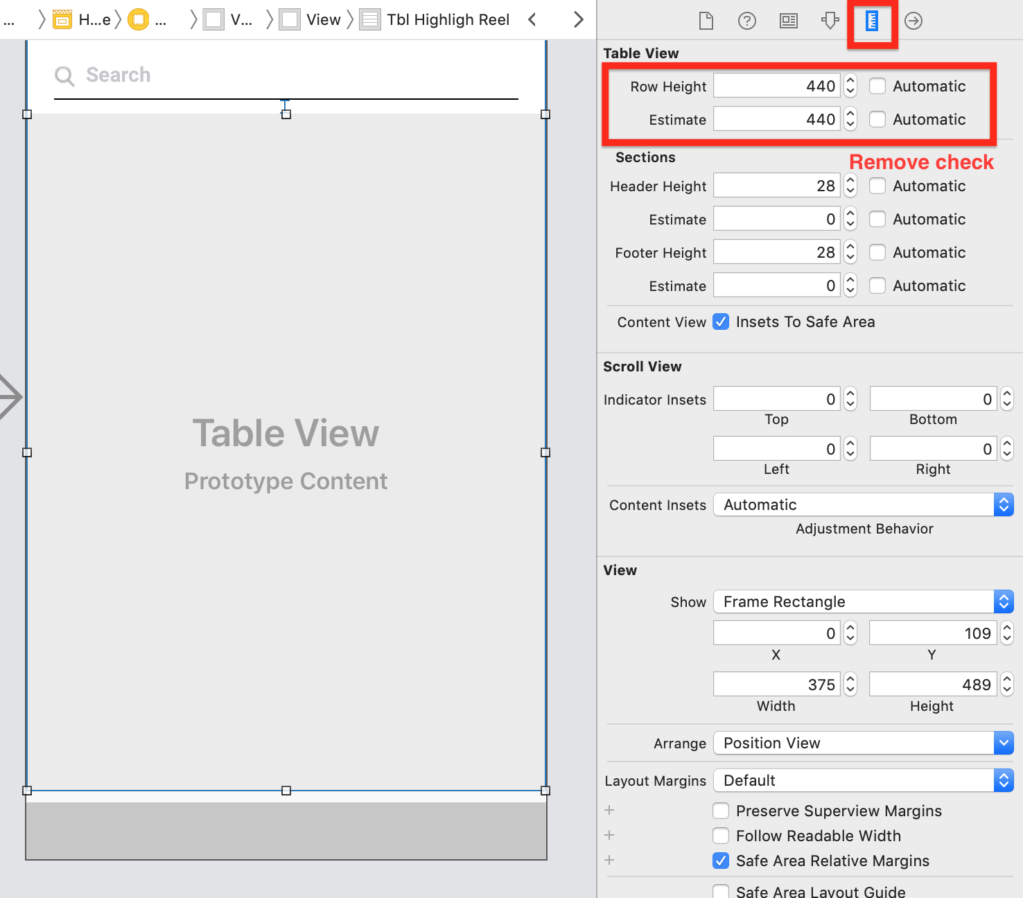Click Indicator Insets Top field
Image resolution: width=1023 pixels, height=898 pixels.
point(777,399)
